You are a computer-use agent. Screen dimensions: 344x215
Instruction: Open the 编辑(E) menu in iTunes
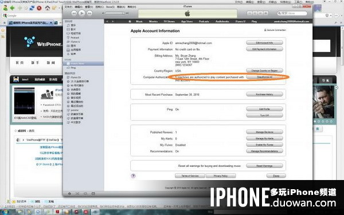[x=79, y=7]
